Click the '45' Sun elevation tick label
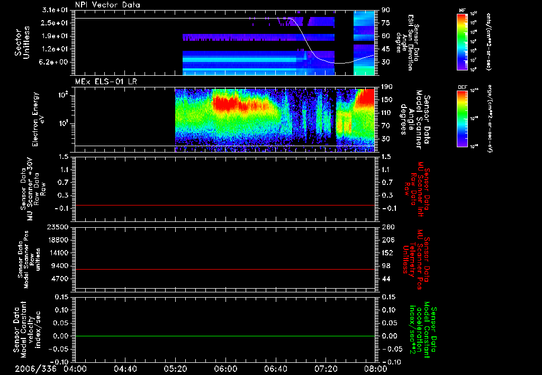 [385, 49]
